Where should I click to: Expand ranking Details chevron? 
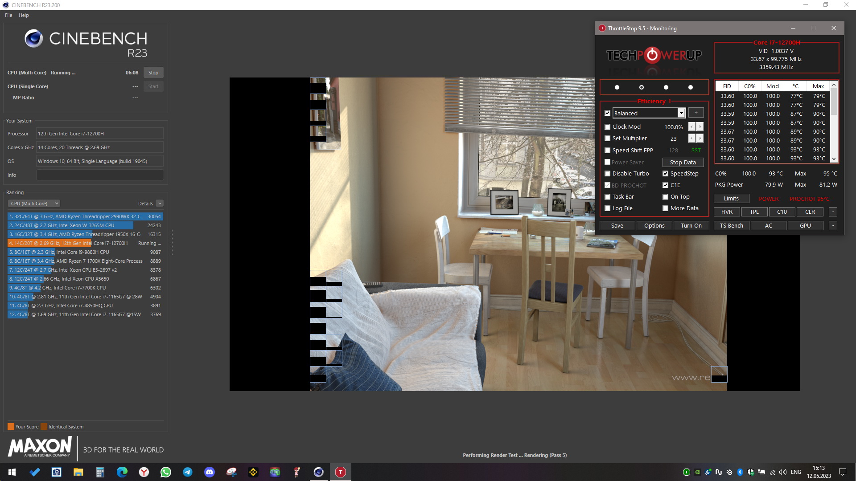tap(160, 204)
